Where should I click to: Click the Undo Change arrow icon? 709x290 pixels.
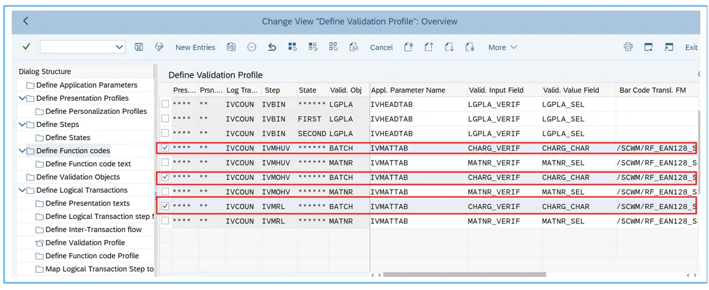tap(272, 47)
